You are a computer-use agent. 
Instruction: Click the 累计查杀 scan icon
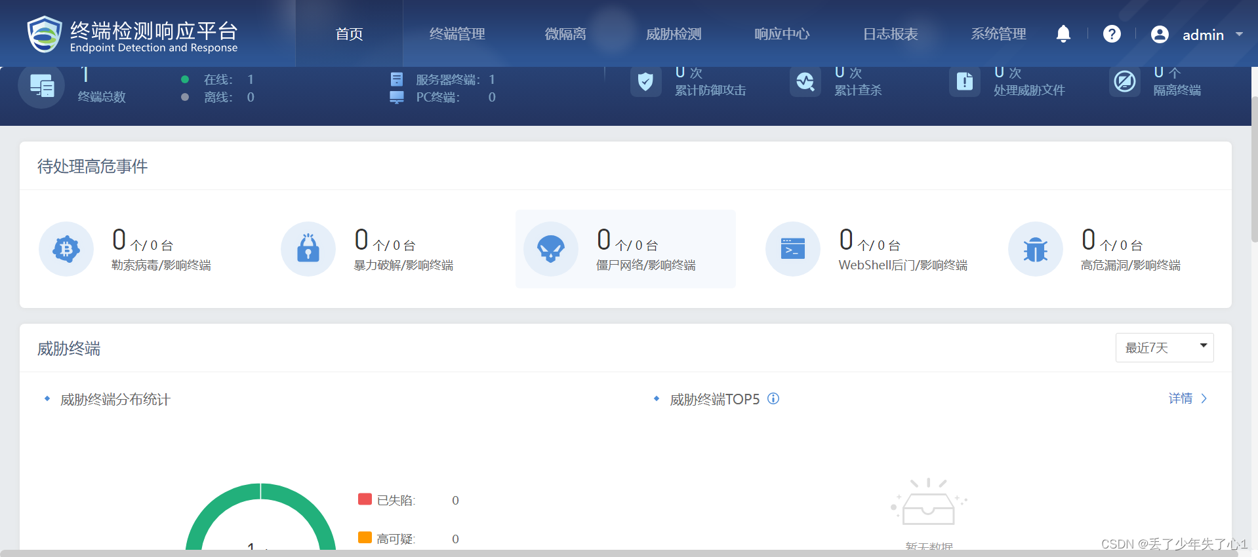tap(805, 82)
